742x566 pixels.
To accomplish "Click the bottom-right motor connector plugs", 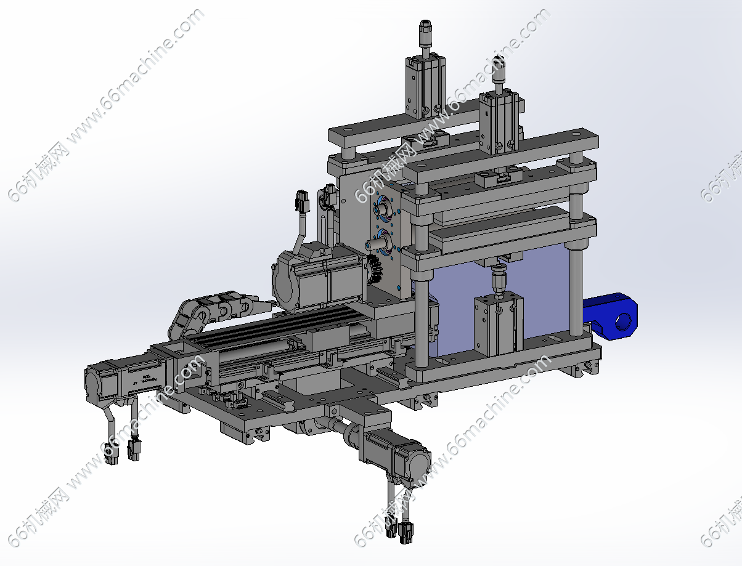I will [399, 529].
